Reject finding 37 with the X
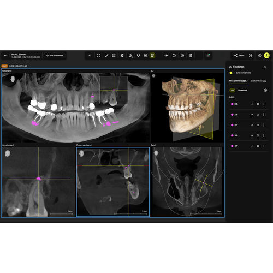The width and height of the screenshot is (273, 273). [x=258, y=125]
